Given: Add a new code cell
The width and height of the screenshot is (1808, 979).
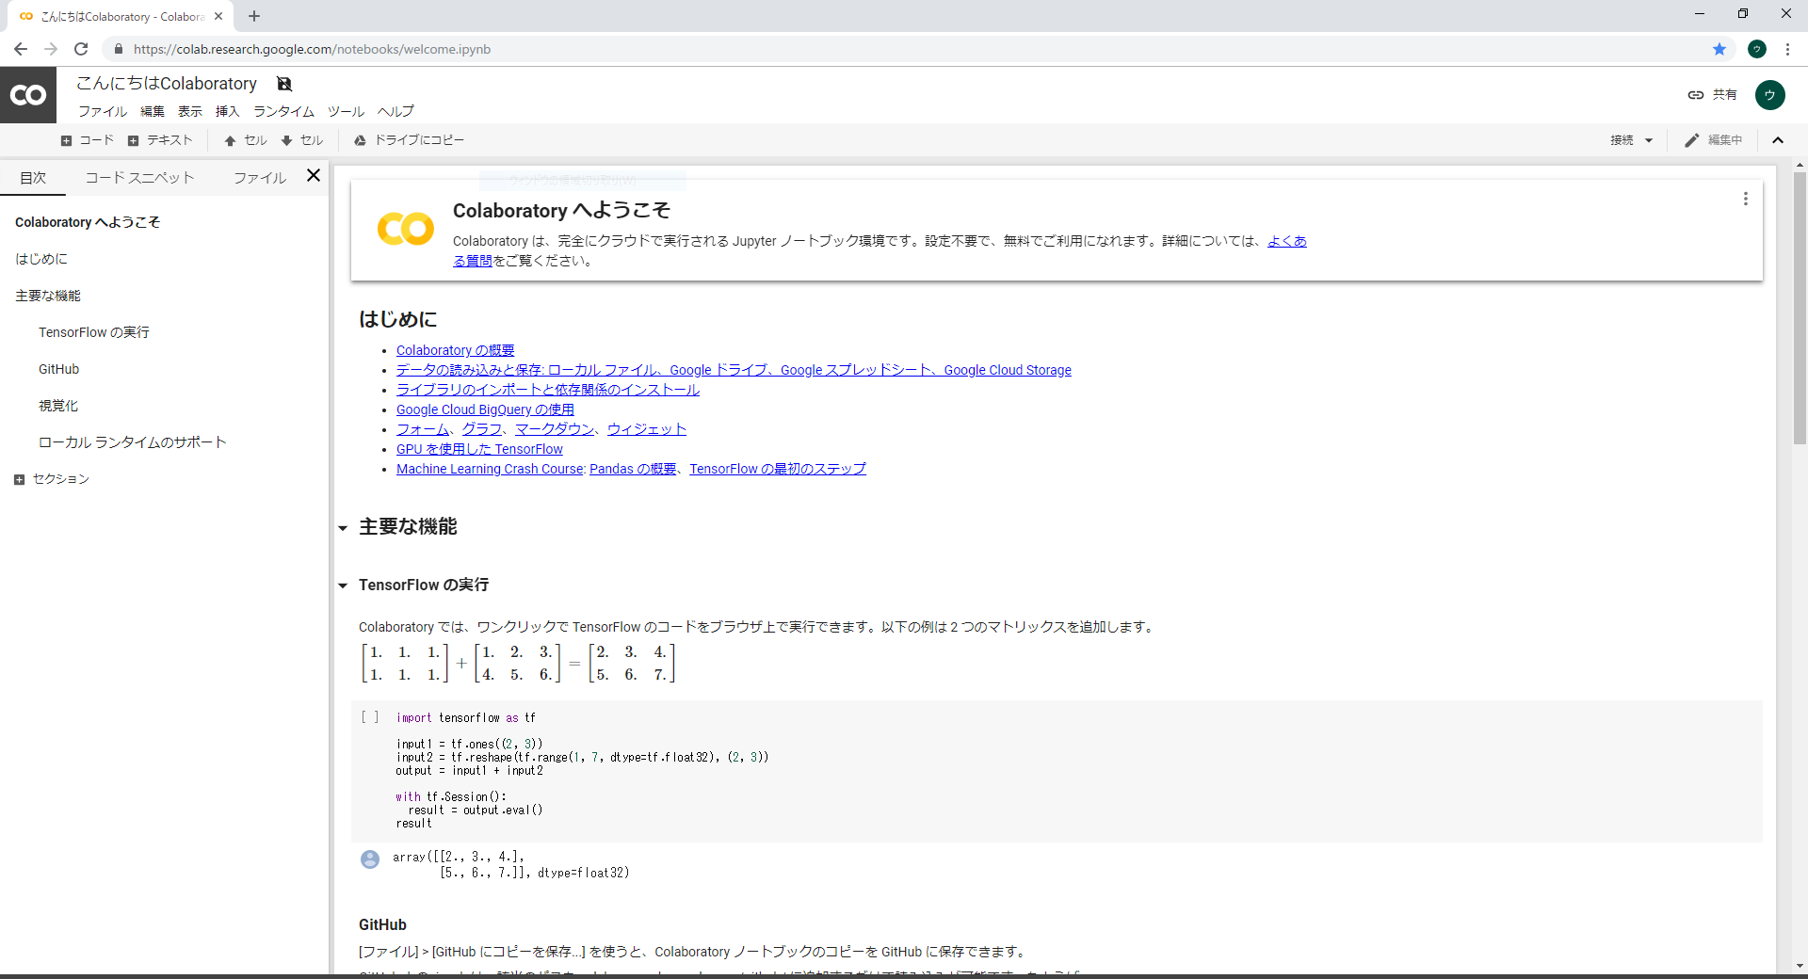Looking at the screenshot, I should pos(86,139).
